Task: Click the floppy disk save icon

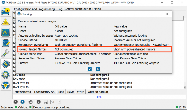Action: tap(46, 102)
